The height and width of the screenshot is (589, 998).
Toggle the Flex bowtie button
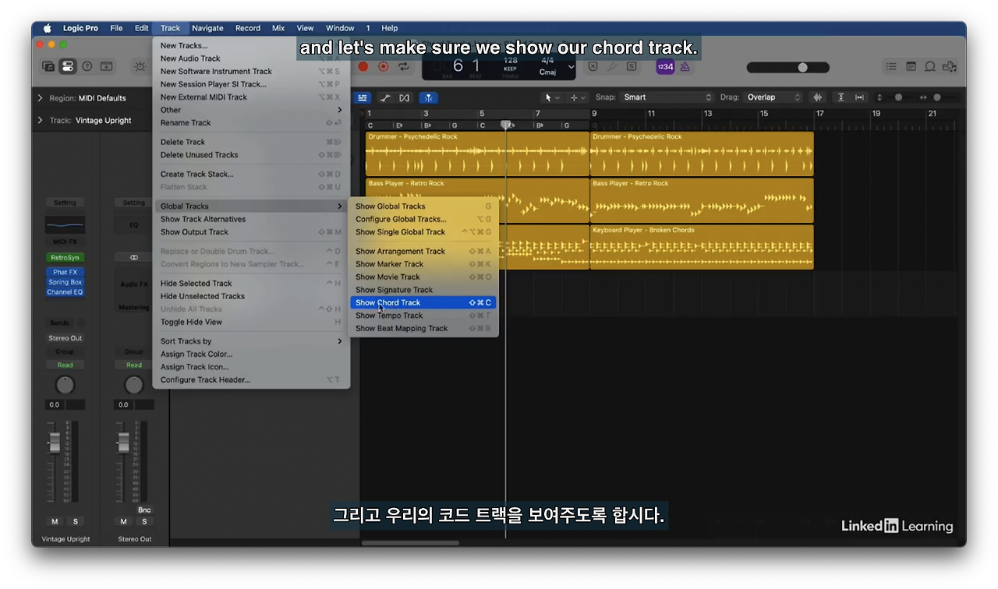404,97
